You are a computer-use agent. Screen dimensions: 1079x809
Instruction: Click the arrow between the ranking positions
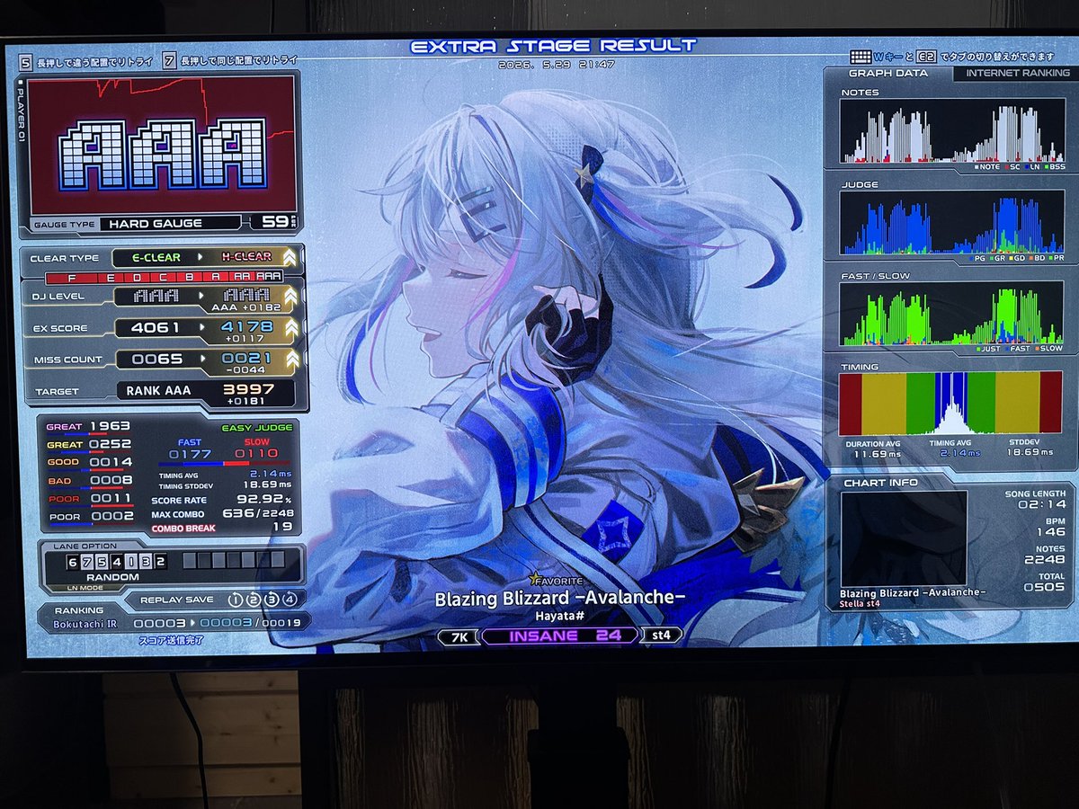coord(192,622)
